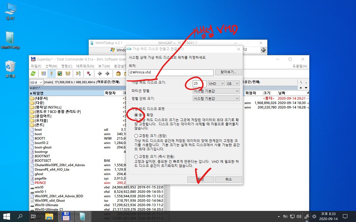
Task: Select the Win10PE_x64_Ghost iso file
Action: [x=96, y=201]
